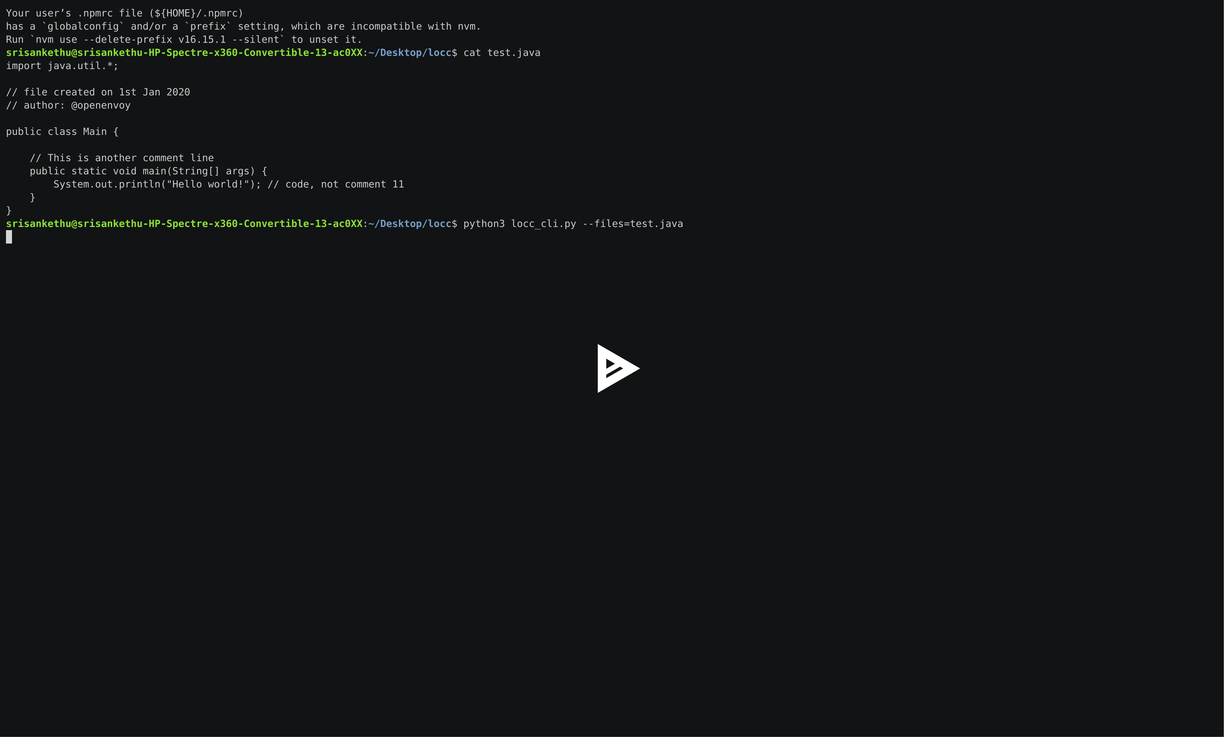Image resolution: width=1224 pixels, height=737 pixels.
Task: Click on the locc_cli.py command input
Action: pyautogui.click(x=569, y=224)
